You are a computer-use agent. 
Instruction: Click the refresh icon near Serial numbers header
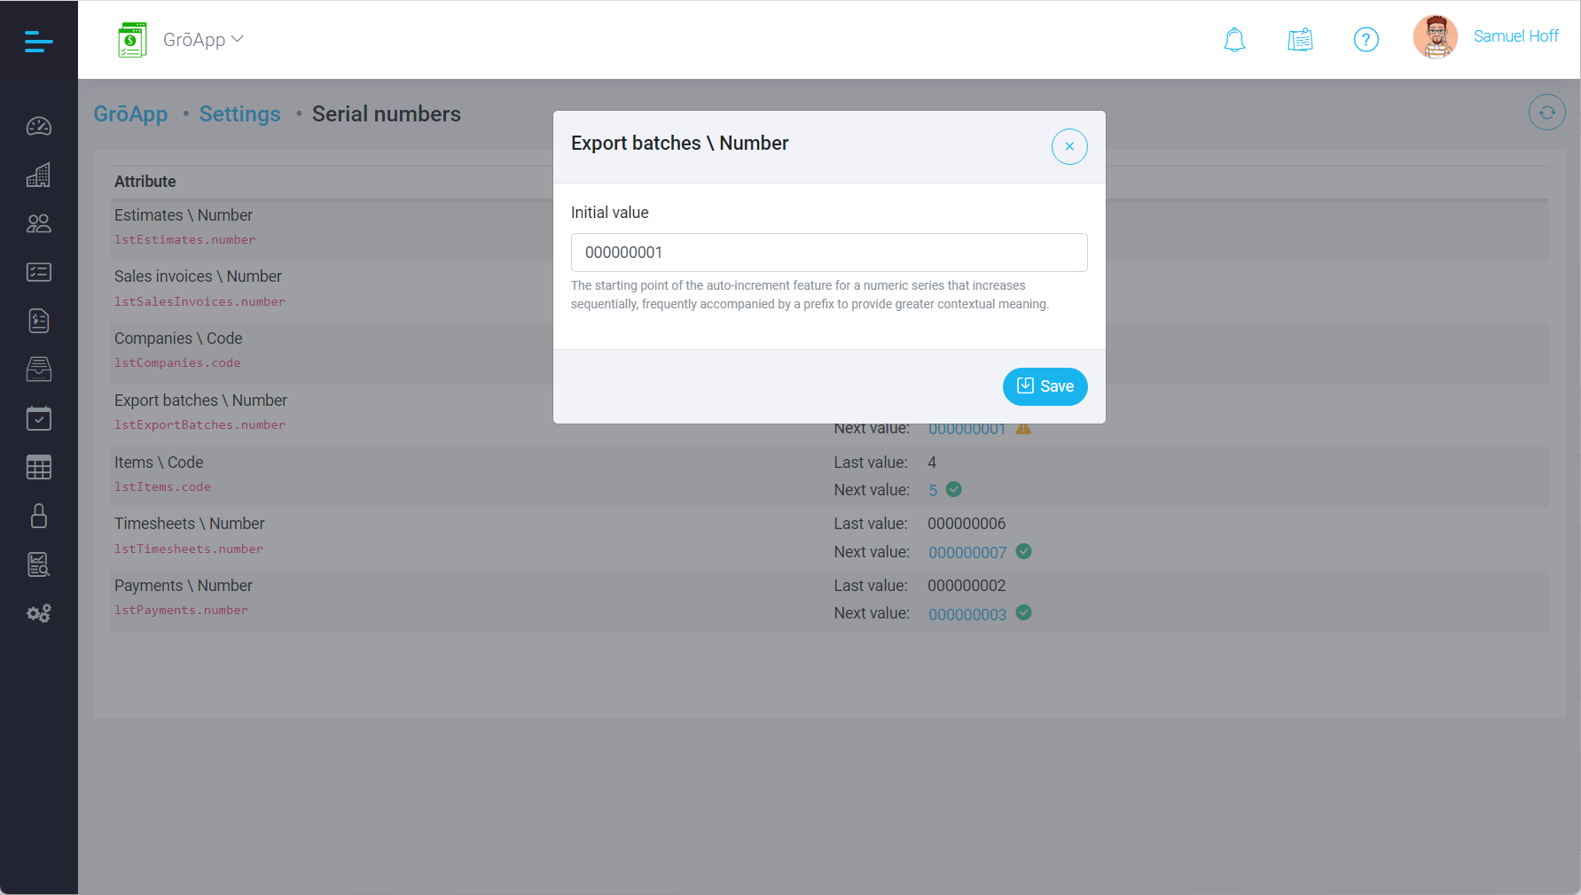pyautogui.click(x=1546, y=113)
